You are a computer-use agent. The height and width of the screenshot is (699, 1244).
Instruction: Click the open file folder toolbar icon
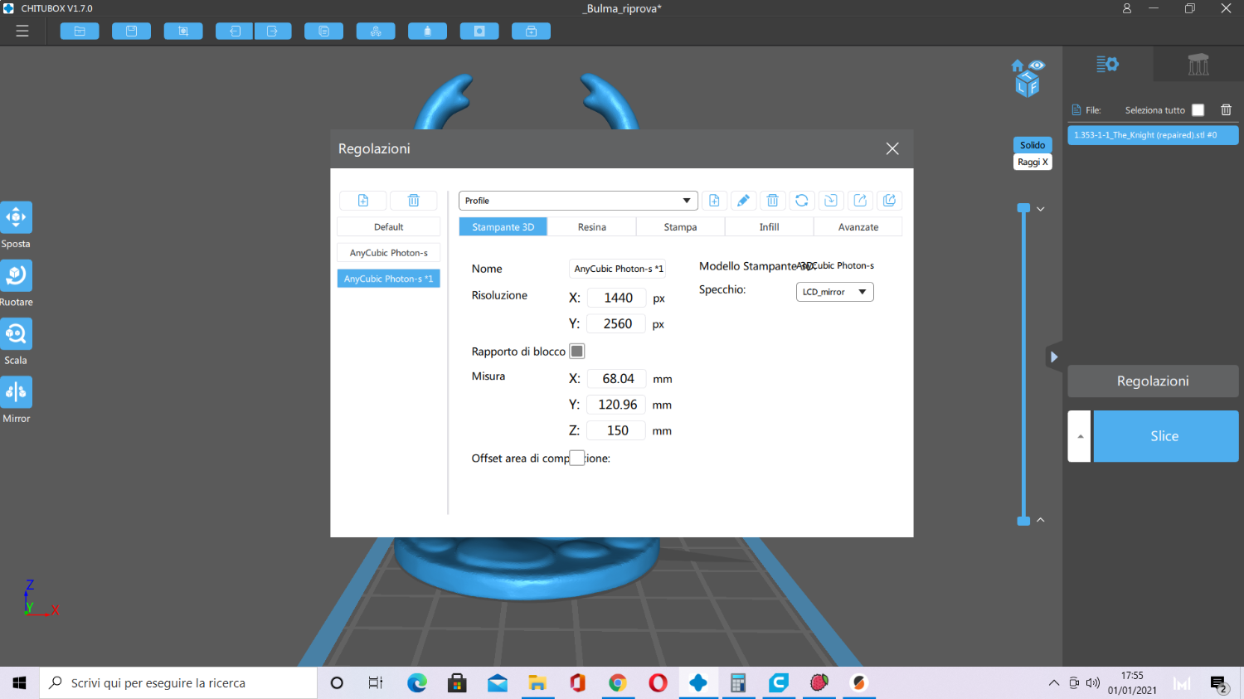(x=80, y=32)
